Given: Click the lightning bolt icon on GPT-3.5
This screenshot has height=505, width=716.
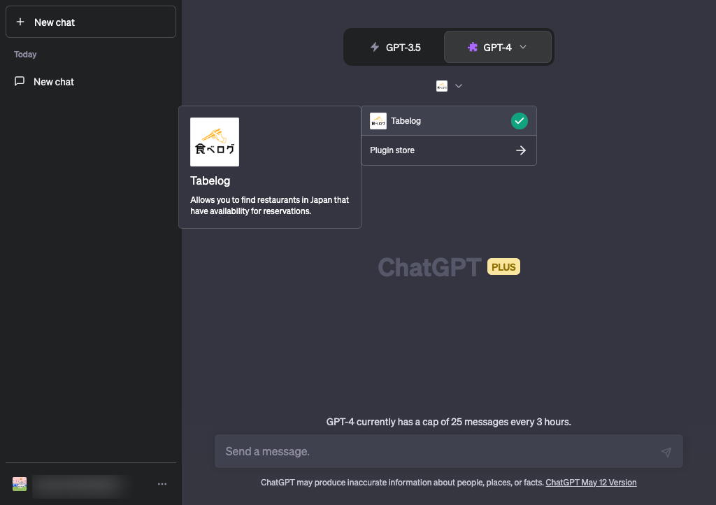Looking at the screenshot, I should pos(375,48).
